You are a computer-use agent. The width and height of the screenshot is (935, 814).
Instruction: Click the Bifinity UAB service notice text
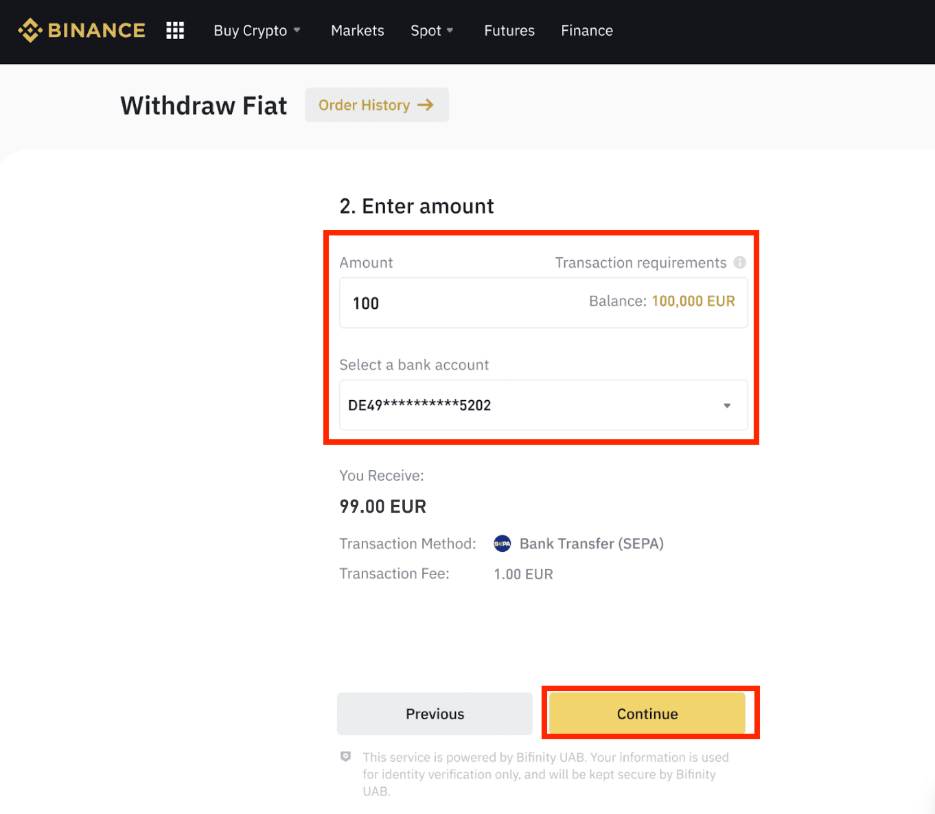click(546, 774)
